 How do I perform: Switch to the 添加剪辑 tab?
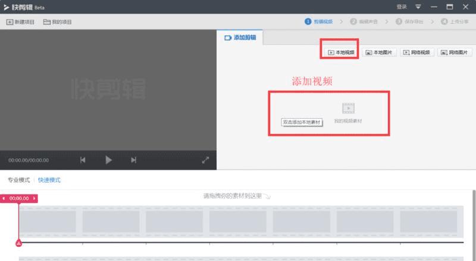click(240, 37)
